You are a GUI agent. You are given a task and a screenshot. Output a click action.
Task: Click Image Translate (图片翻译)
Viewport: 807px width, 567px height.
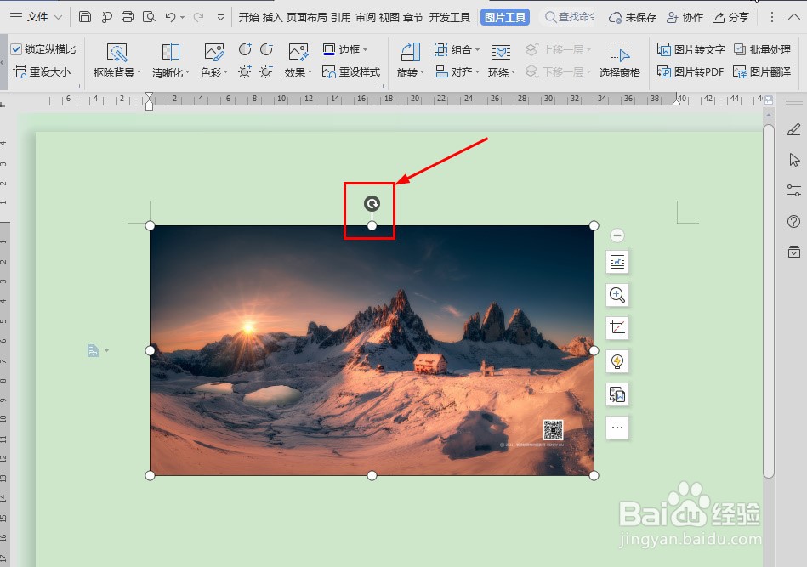click(762, 71)
